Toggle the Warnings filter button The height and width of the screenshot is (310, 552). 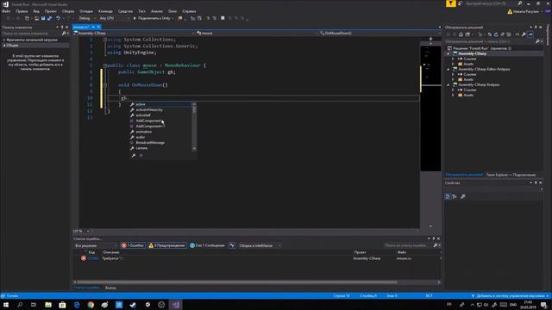(x=166, y=245)
